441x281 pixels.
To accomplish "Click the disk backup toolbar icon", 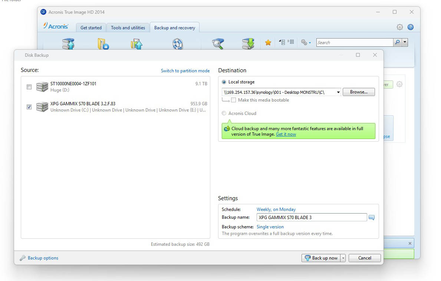I will 68,44.
